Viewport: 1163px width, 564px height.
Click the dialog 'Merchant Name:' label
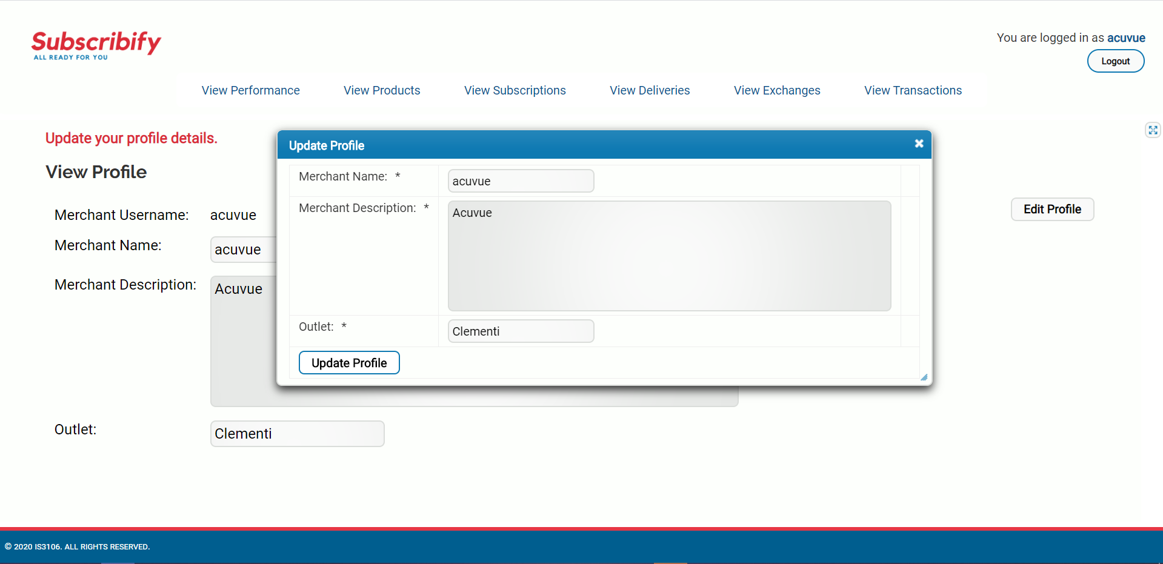point(343,176)
